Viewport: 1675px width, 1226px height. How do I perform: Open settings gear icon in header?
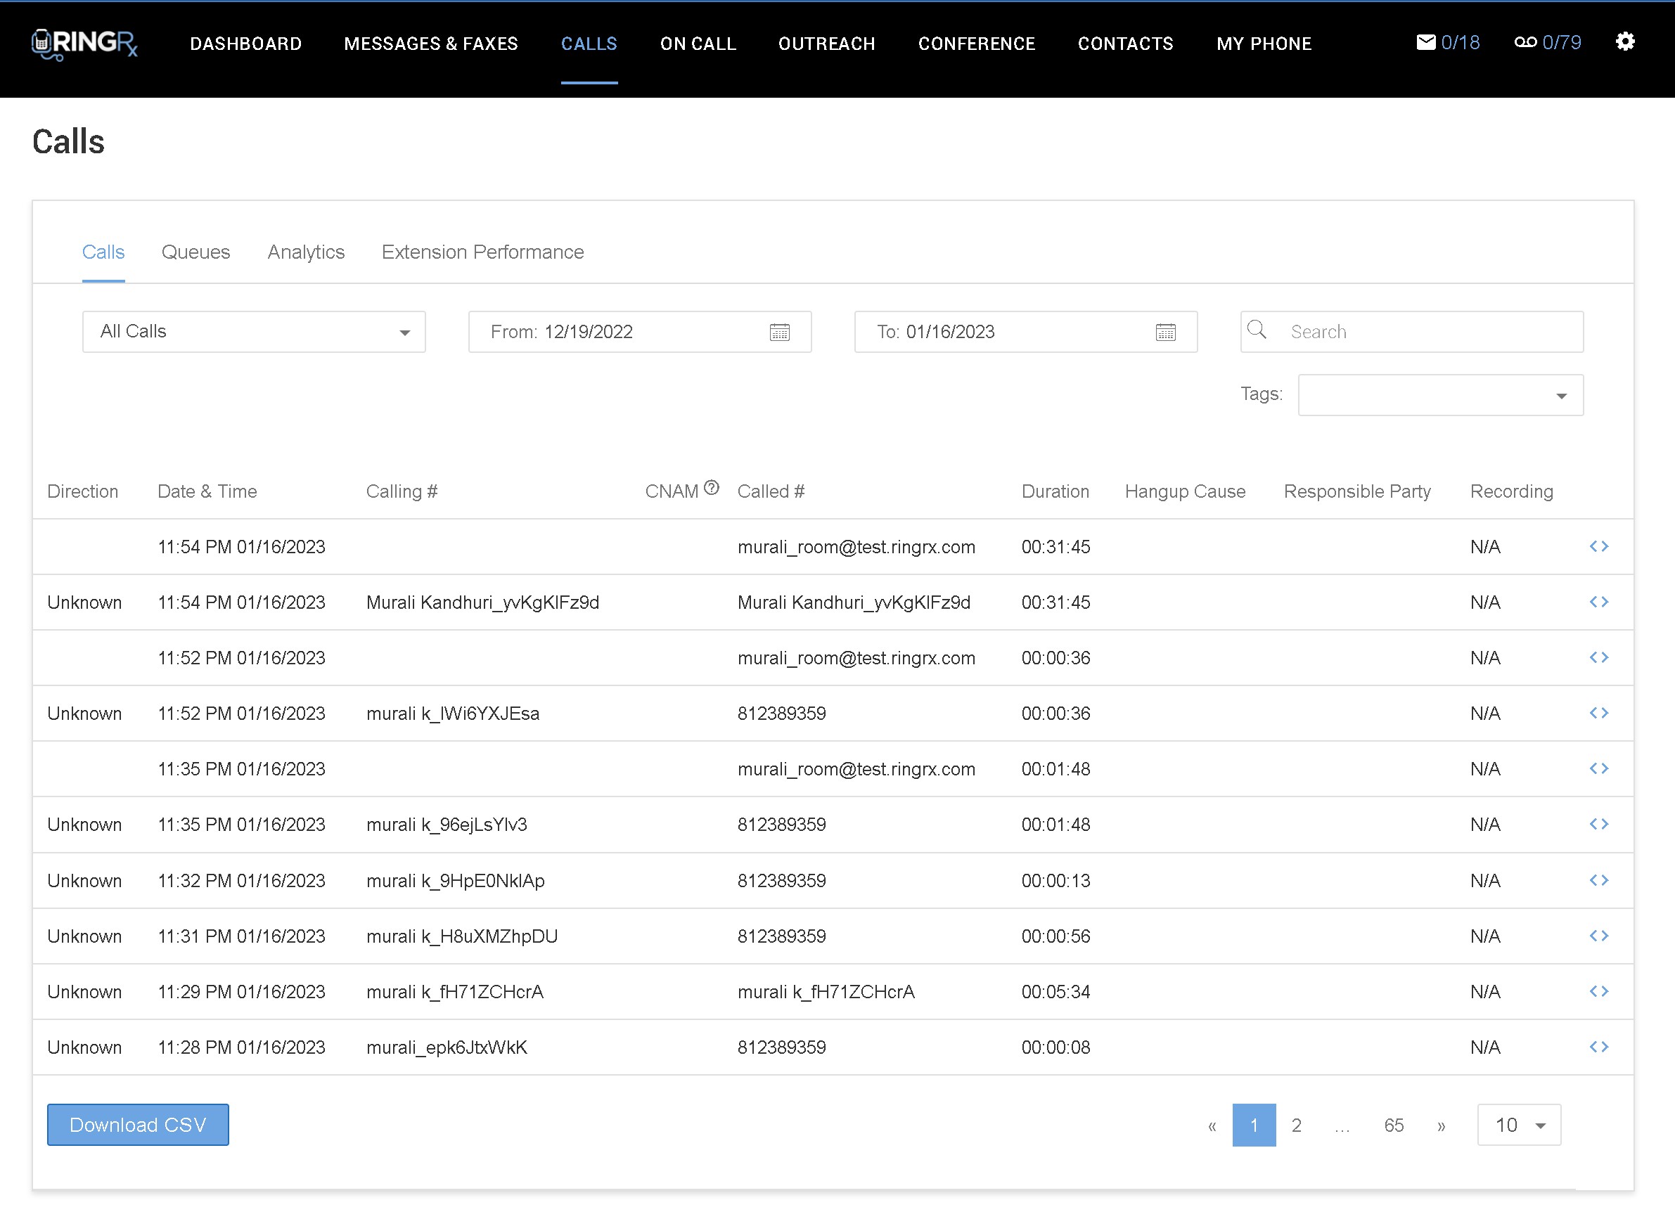(1624, 42)
